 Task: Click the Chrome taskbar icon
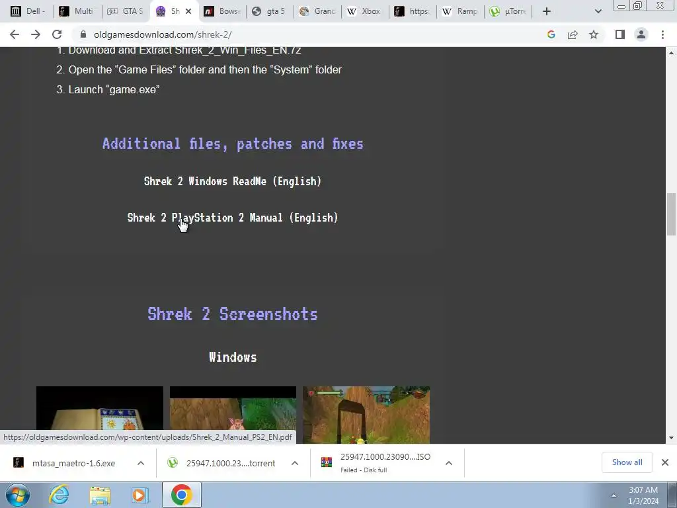(x=181, y=495)
